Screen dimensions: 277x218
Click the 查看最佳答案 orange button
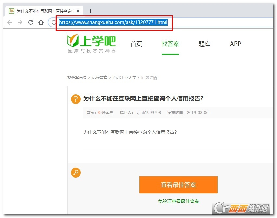tap(178, 185)
